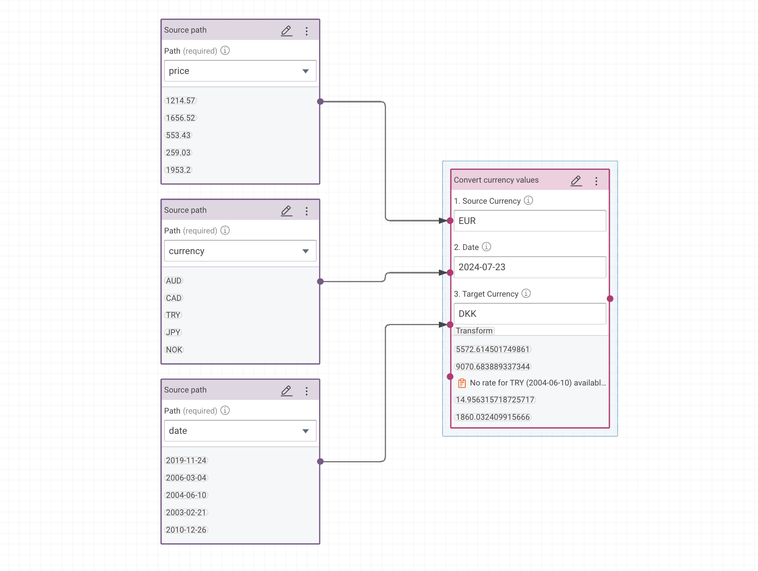The height and width of the screenshot is (571, 758).
Task: Open the three-dot menu on currency Source path node
Action: [306, 212]
